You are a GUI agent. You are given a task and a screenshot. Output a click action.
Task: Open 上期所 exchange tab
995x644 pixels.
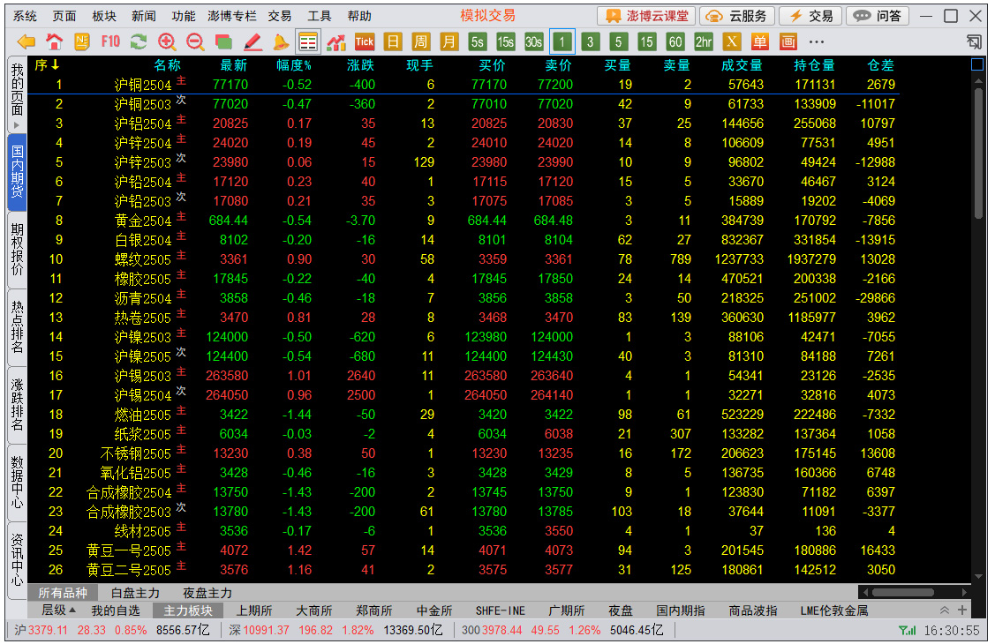tap(254, 610)
